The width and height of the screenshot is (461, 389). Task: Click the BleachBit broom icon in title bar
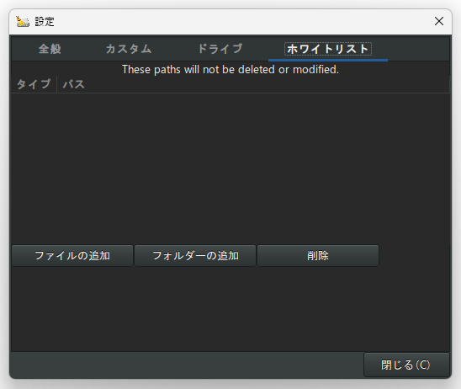(23, 22)
